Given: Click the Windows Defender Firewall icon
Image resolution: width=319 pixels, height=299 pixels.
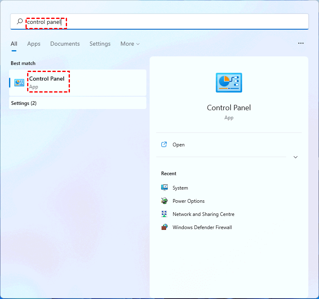Looking at the screenshot, I should tap(164, 227).
